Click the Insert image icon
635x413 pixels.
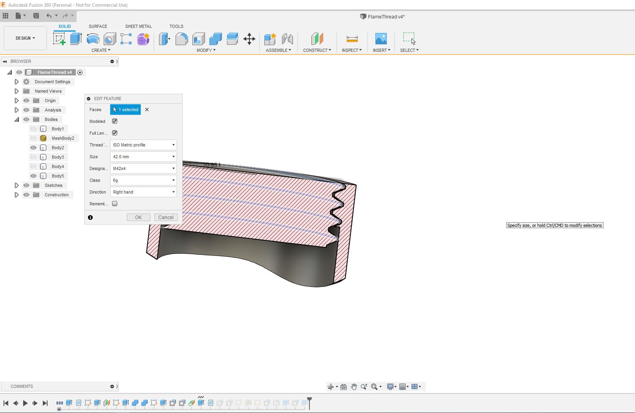tap(381, 39)
